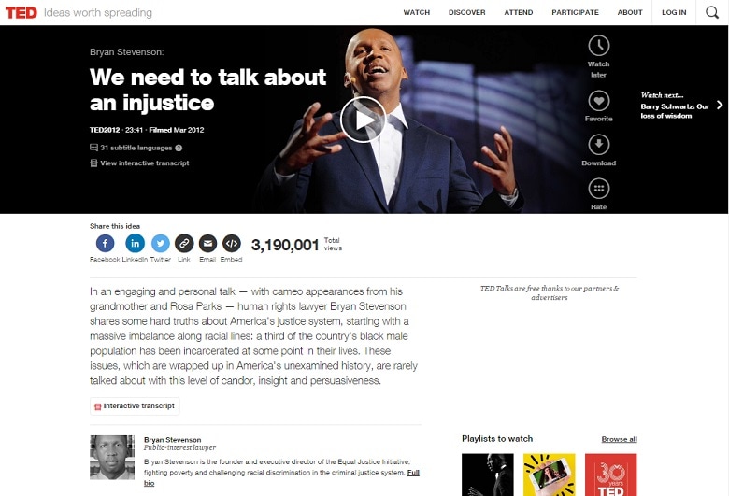
Task: Open the DISCOVER menu
Action: point(466,12)
